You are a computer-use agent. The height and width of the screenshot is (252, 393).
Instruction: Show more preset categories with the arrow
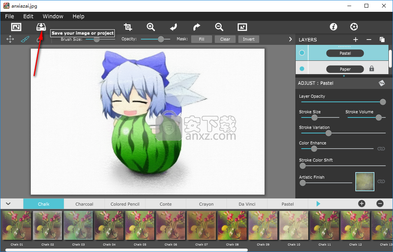pos(318,204)
